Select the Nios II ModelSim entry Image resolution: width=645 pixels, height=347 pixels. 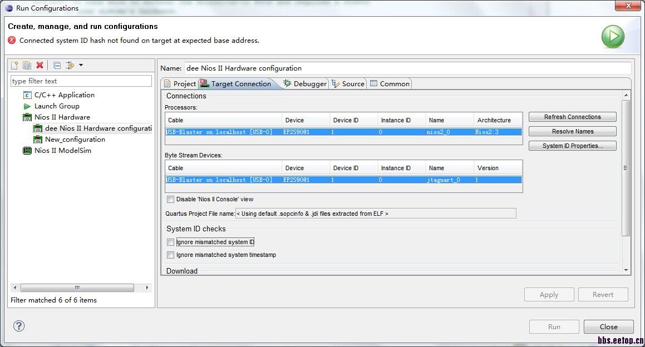tap(62, 151)
